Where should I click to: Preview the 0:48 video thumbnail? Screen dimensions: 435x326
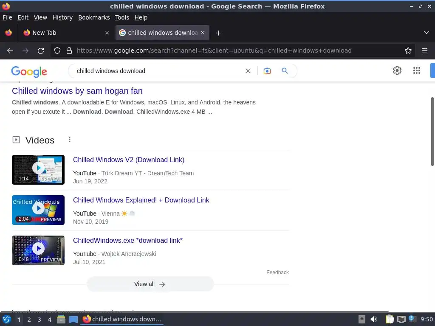tap(38, 250)
